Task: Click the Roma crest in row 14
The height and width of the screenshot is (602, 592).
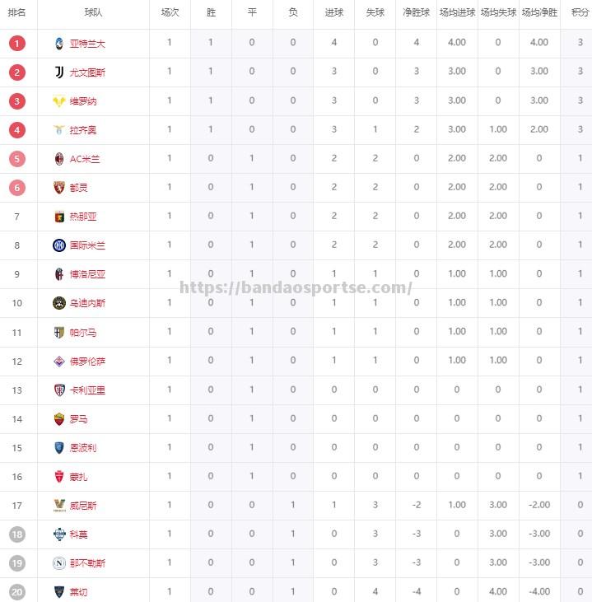Action: click(x=59, y=419)
